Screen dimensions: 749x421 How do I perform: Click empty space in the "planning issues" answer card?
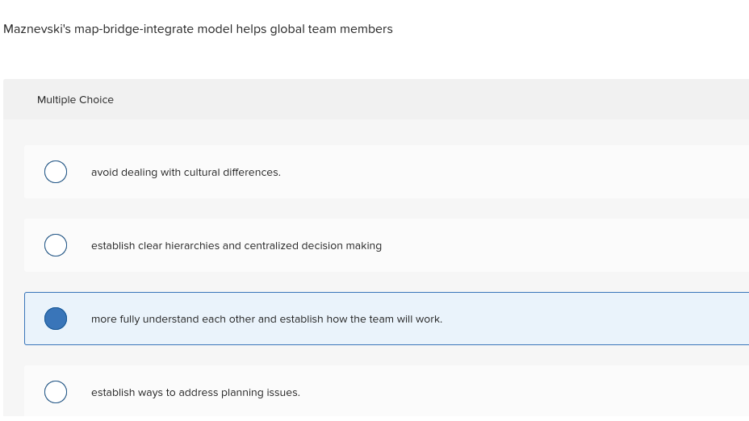(x=525, y=393)
